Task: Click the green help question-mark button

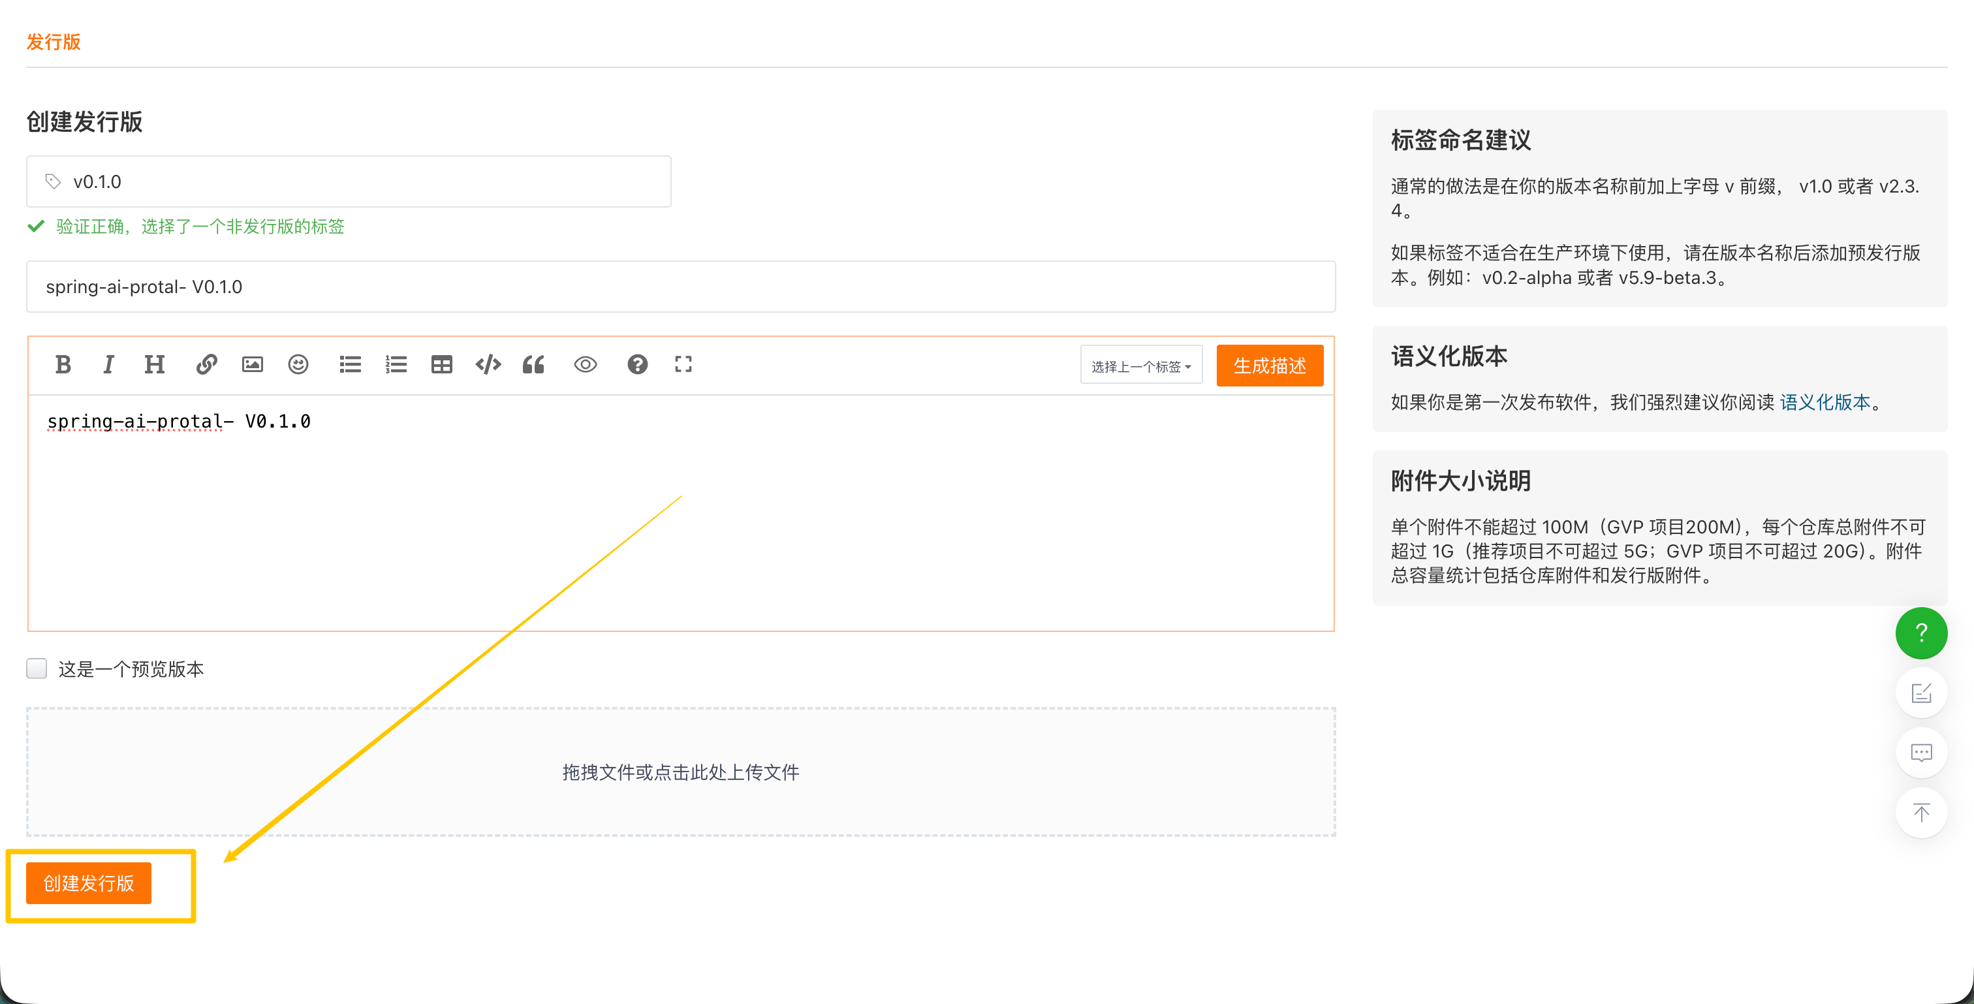Action: point(1920,633)
